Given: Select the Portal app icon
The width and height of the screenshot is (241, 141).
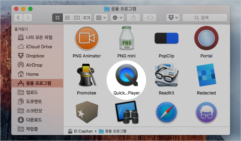Looking at the screenshot, I should pyautogui.click(x=206, y=38).
